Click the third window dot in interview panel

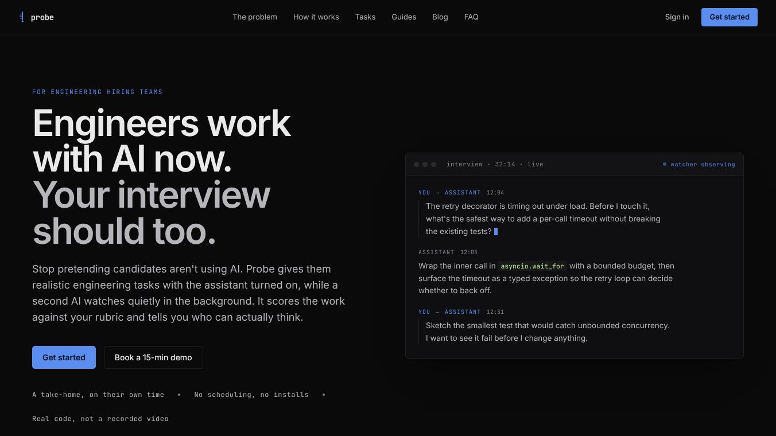434,164
